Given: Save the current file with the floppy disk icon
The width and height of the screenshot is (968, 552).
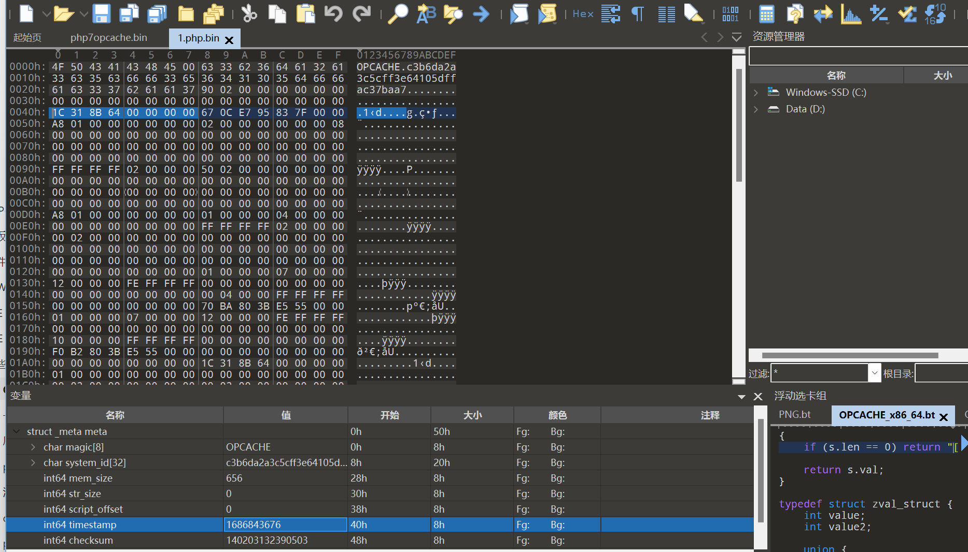Looking at the screenshot, I should (x=101, y=13).
